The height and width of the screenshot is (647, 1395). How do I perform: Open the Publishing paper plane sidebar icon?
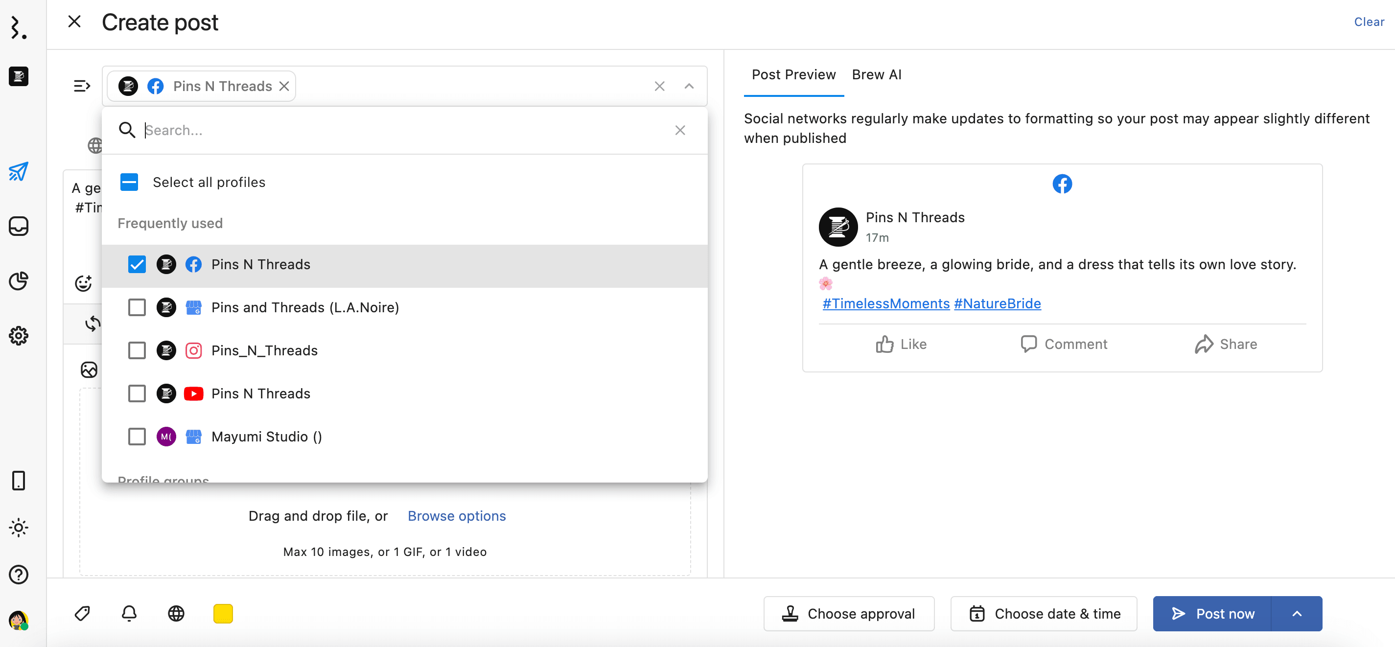(19, 172)
